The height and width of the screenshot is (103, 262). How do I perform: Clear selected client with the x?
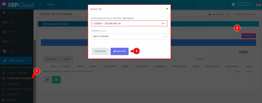(163, 24)
